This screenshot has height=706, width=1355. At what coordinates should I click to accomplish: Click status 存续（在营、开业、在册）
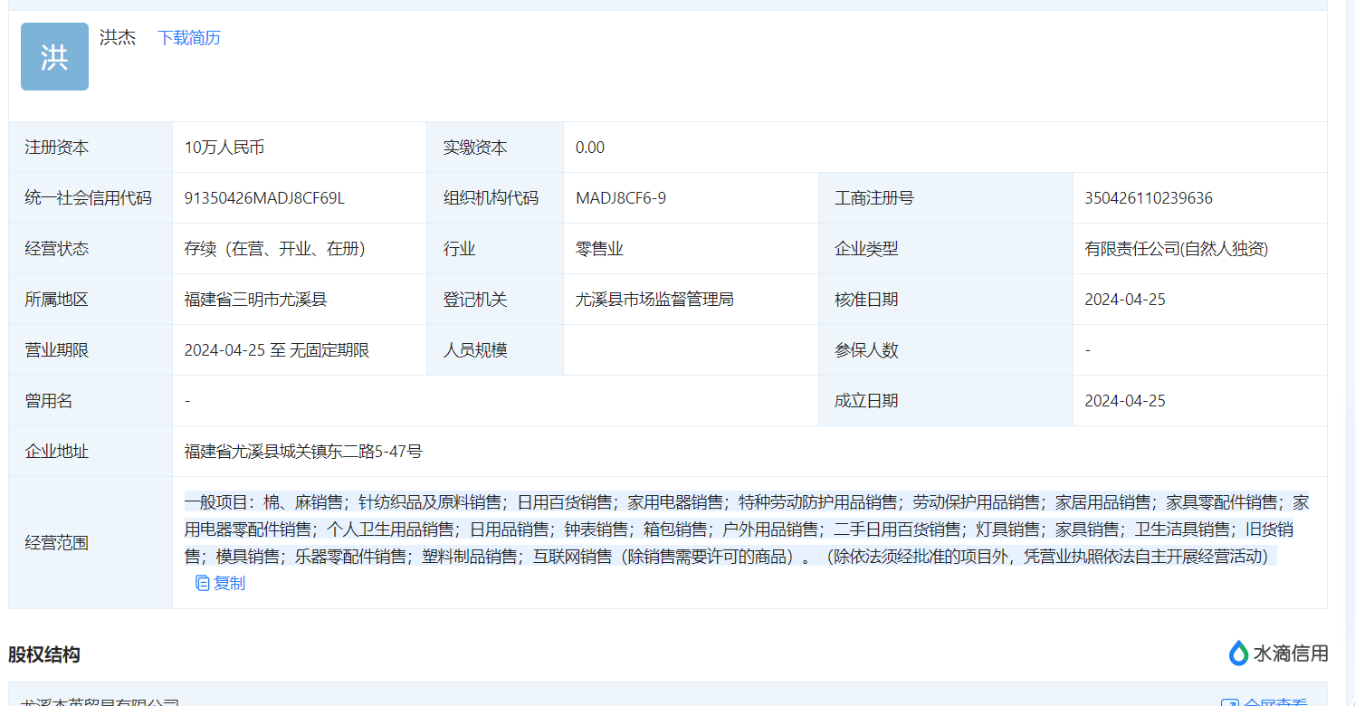pyautogui.click(x=274, y=249)
